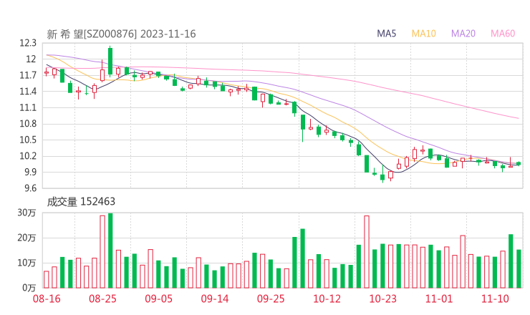Click the last green volume bar at chart's right end

point(519,268)
